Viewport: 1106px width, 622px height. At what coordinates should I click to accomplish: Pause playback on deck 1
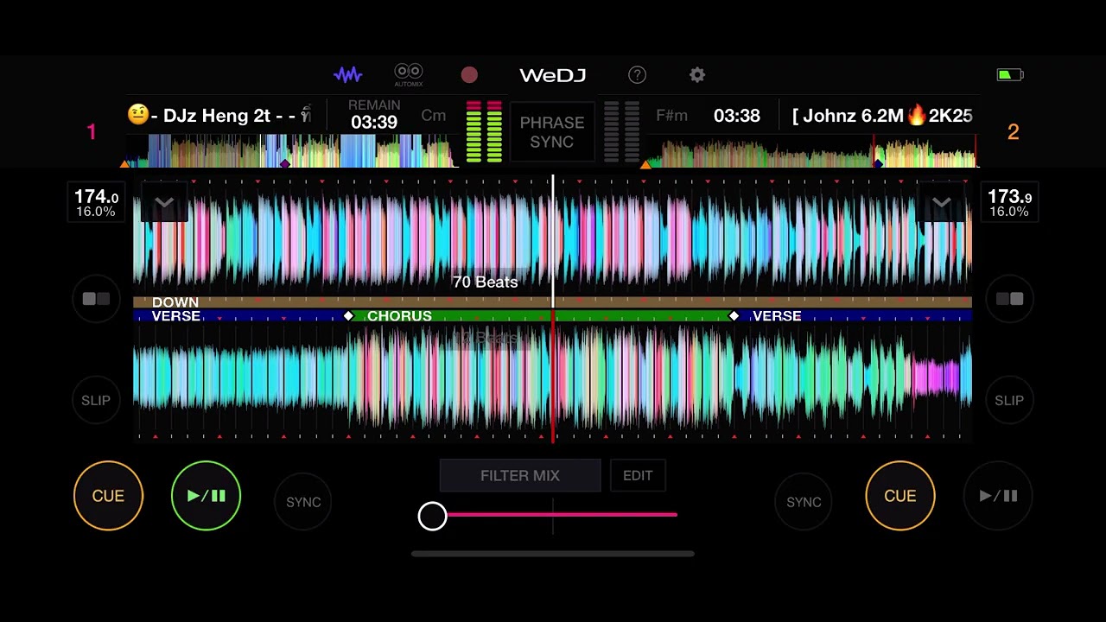click(x=206, y=496)
